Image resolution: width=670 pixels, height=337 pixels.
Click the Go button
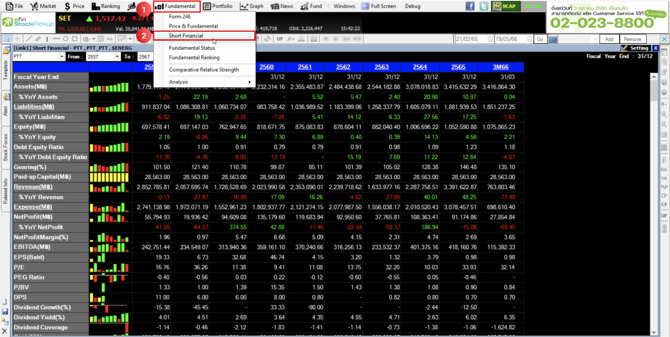[540, 39]
